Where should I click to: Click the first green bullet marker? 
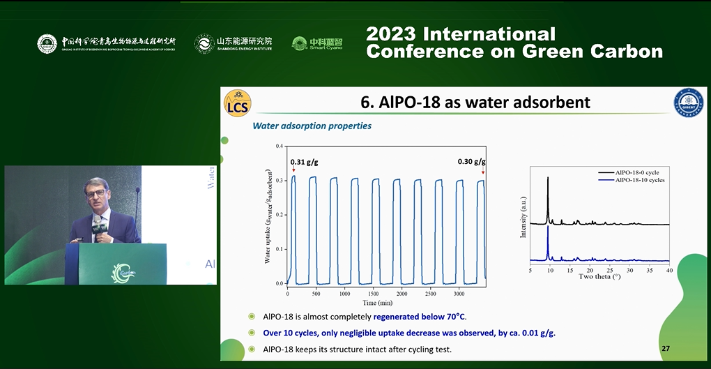pos(252,317)
